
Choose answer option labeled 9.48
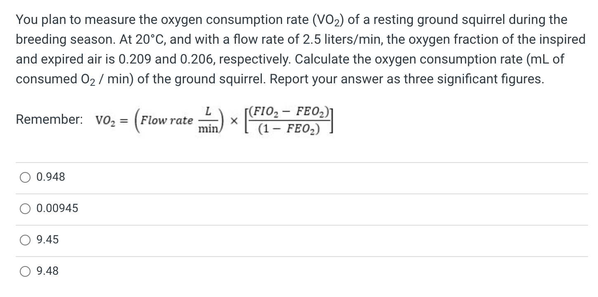pos(48,271)
